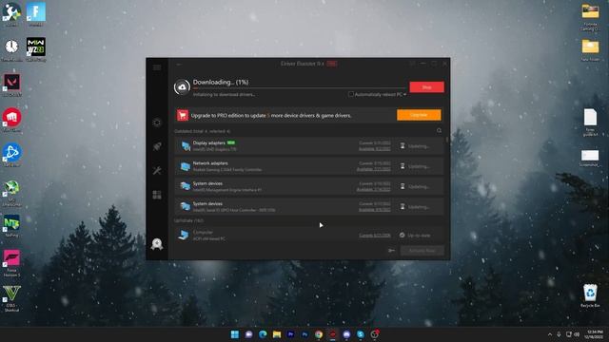
Task: Click the Upgrade to PRO edition banner text
Action: (x=271, y=116)
